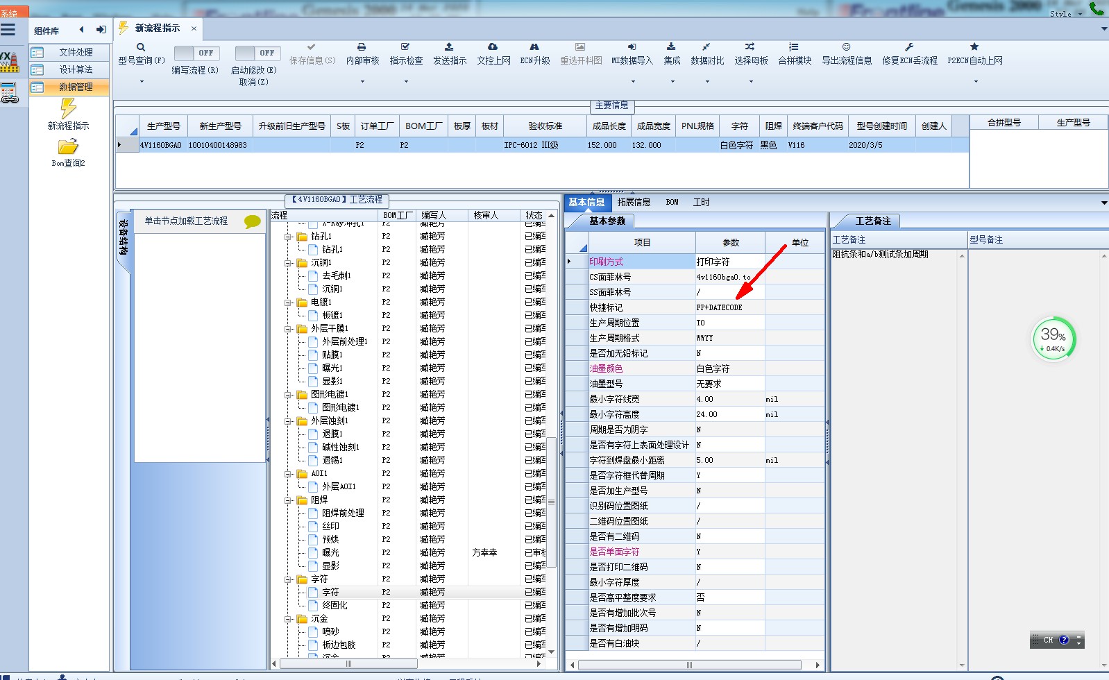Image resolution: width=1109 pixels, height=680 pixels.
Task: Open the Bom查询2 folder shortcut
Action: pyautogui.click(x=68, y=153)
